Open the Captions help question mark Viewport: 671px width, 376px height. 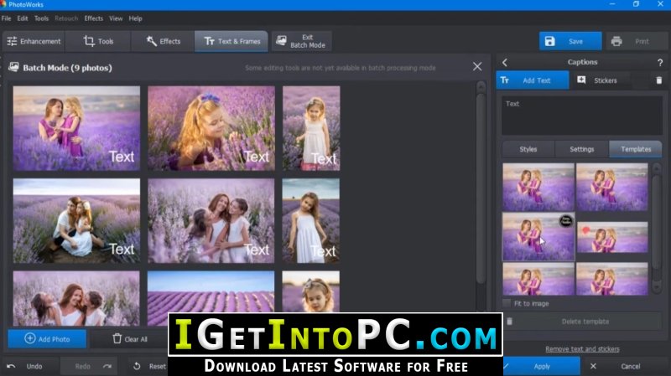660,63
